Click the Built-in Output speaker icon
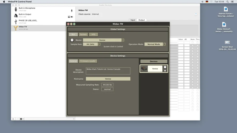 (16, 15)
